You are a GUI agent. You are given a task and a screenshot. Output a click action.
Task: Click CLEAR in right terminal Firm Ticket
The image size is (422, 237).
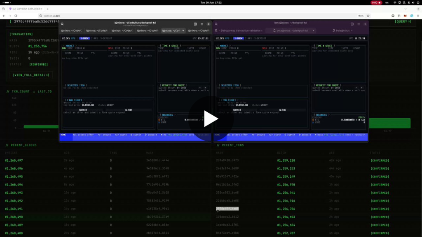tap(282, 110)
